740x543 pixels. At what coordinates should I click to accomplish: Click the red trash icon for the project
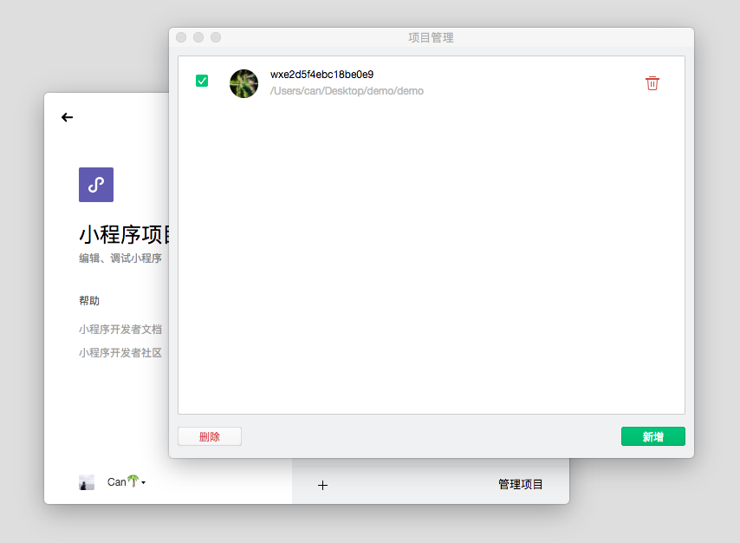click(652, 83)
